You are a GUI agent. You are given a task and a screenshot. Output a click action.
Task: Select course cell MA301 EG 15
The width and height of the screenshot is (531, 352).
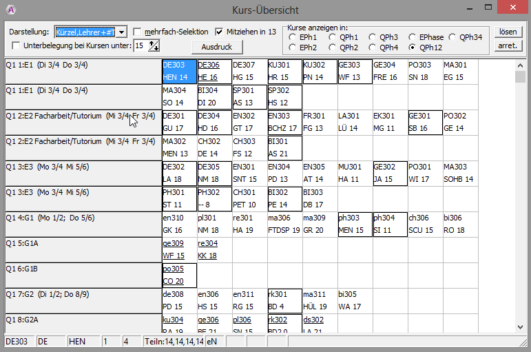(x=460, y=72)
